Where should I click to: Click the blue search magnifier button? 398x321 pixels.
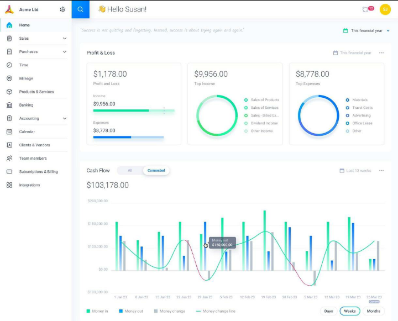81,9
